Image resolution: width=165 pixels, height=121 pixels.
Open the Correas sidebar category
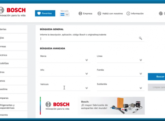pyautogui.click(x=14, y=47)
